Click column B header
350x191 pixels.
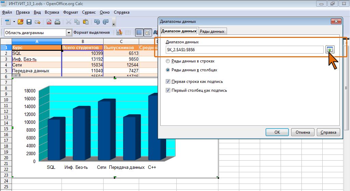coord(83,41)
